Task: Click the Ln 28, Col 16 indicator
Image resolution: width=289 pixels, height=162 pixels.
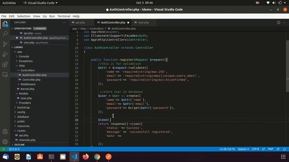Action: pyautogui.click(x=227, y=149)
